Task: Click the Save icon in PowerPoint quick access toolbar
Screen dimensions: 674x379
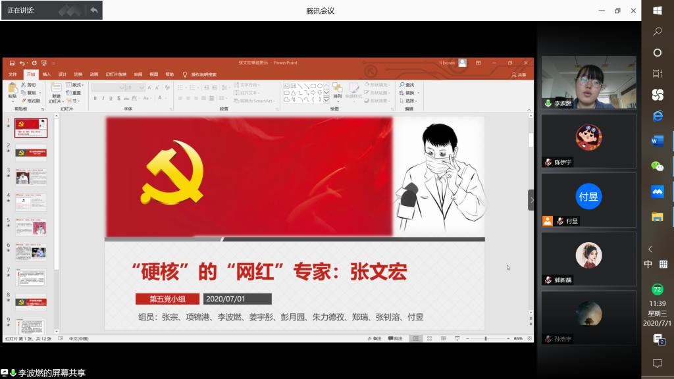Action: 13,63
